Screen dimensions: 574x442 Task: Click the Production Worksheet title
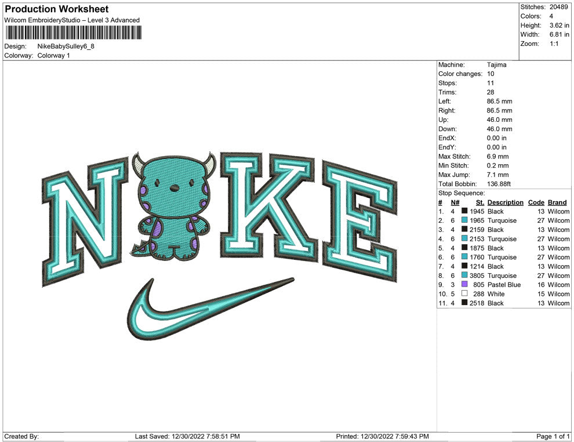(56, 9)
